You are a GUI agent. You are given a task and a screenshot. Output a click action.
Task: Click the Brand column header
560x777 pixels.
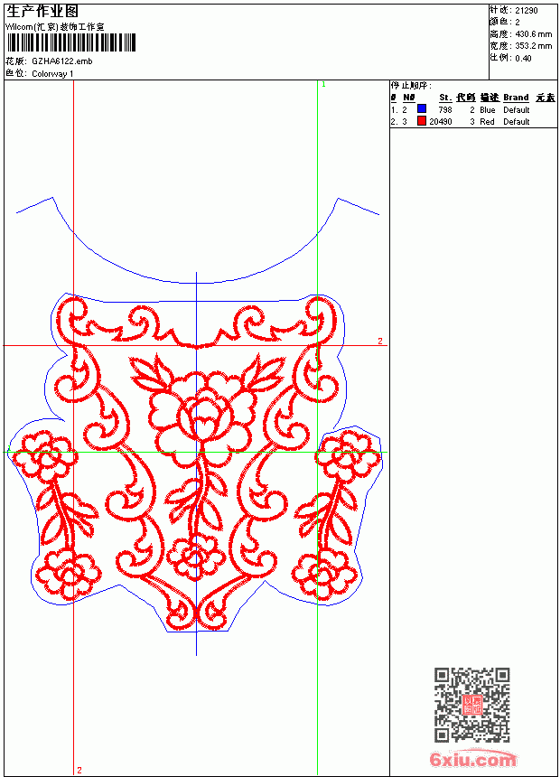516,98
